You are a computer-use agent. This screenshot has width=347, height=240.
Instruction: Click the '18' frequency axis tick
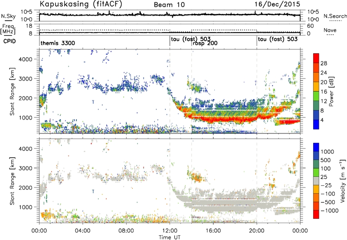pos(29,26)
